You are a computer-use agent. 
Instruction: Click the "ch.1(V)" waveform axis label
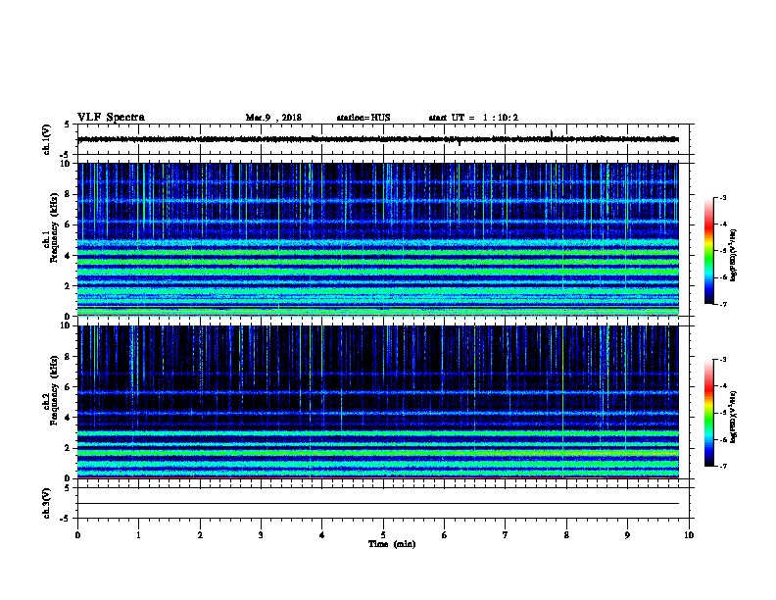tap(47, 139)
